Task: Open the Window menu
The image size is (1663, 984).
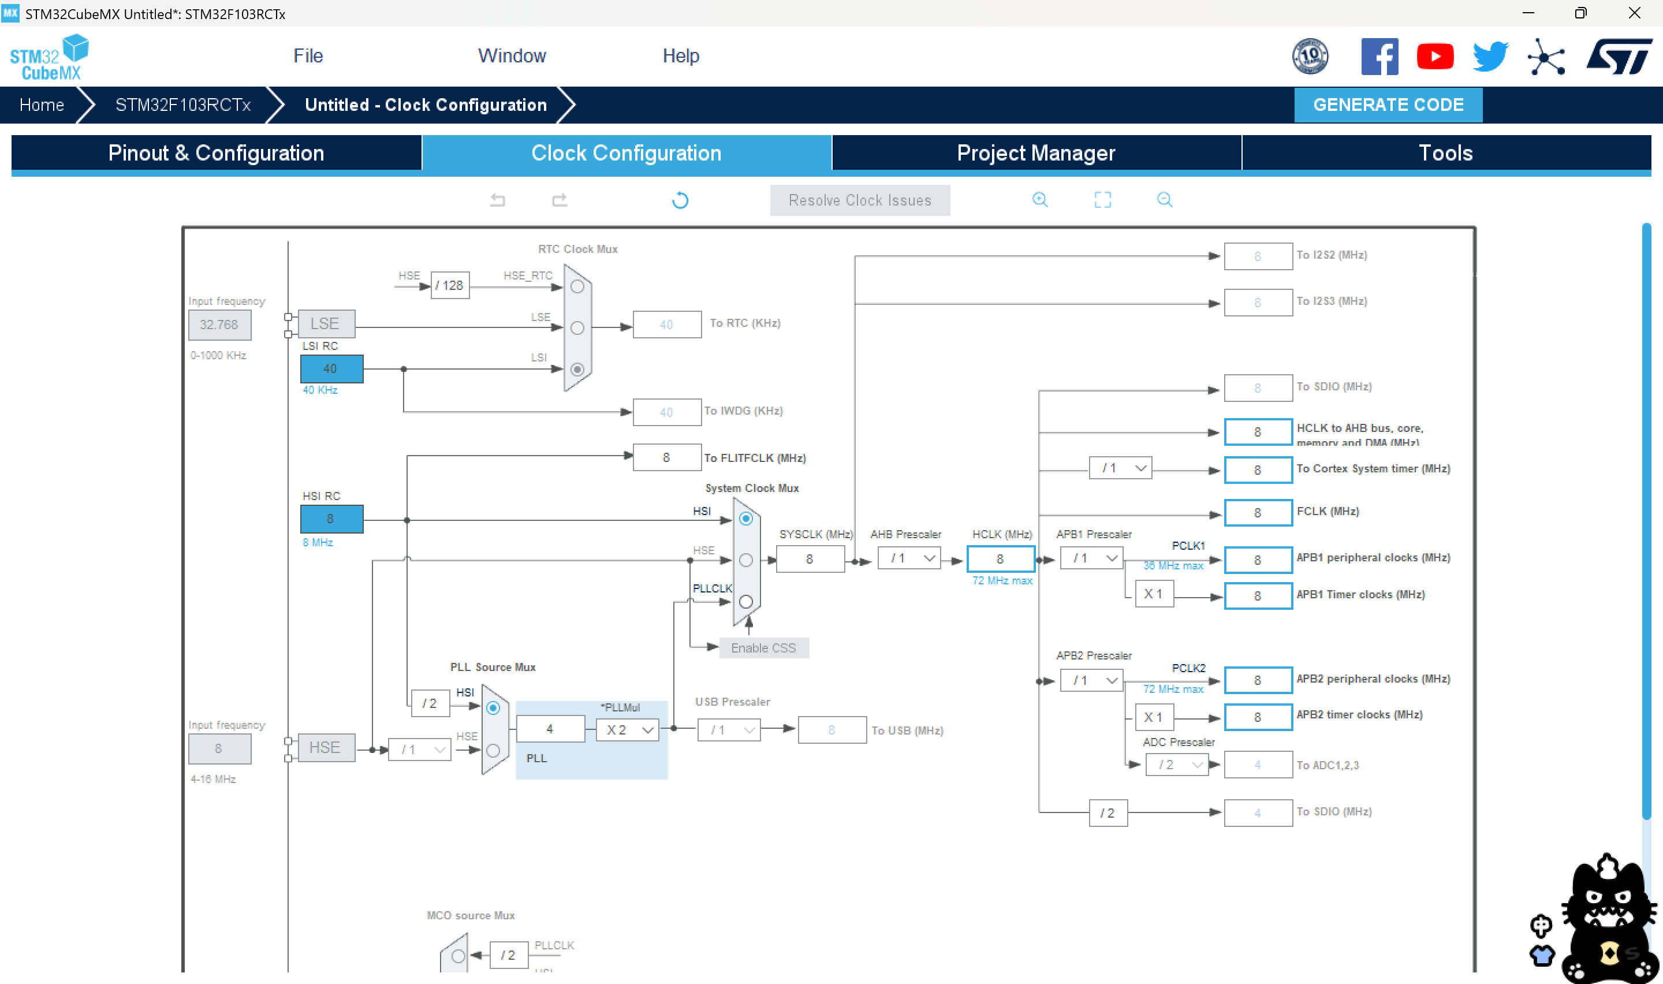Action: click(512, 55)
